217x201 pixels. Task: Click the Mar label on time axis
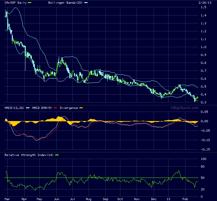[x=7, y=199]
